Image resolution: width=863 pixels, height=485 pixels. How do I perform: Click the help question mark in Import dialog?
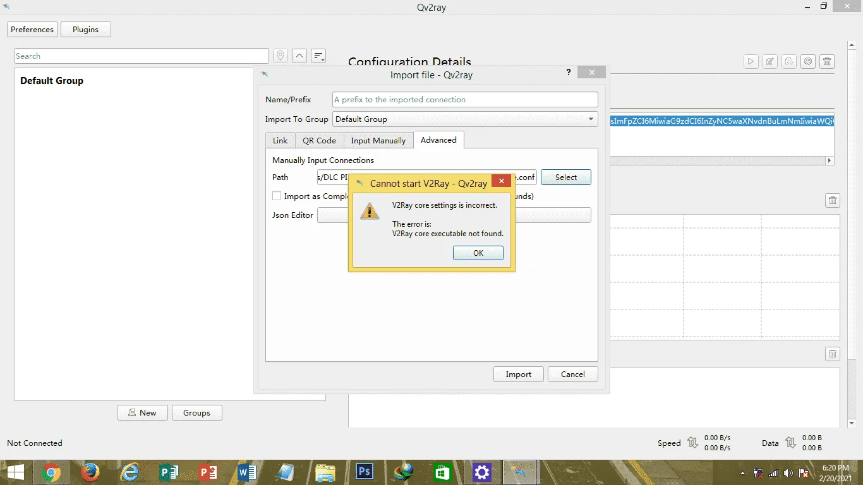point(569,73)
